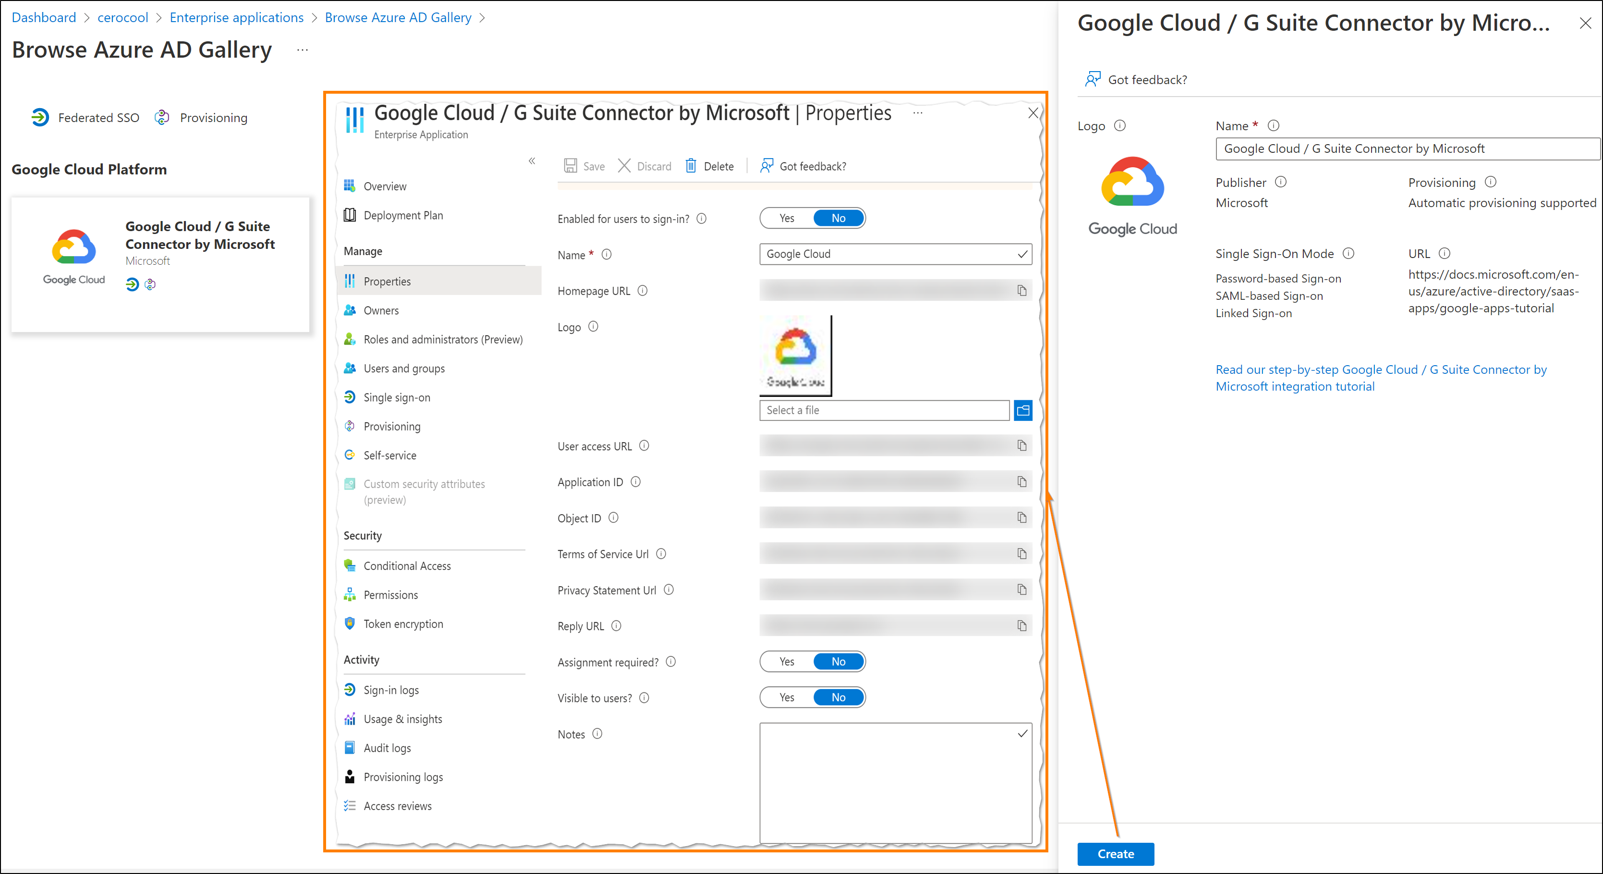Viewport: 1603px width, 874px height.
Task: Copy the Application ID value
Action: coord(1022,482)
